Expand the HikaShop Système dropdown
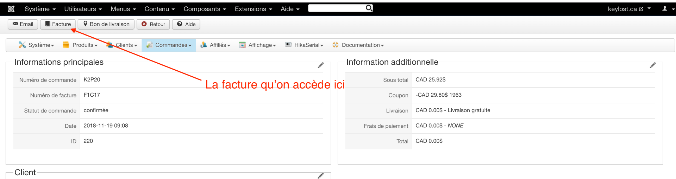The height and width of the screenshot is (179, 676). [37, 45]
